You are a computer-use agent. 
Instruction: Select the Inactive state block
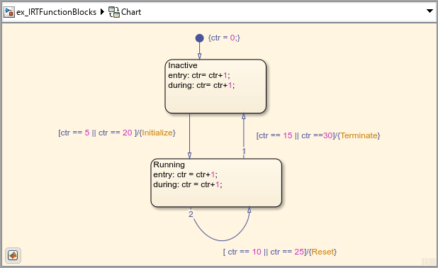215,86
